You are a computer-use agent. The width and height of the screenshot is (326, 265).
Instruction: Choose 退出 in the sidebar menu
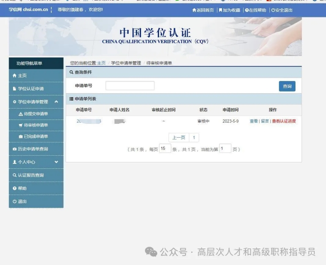coord(36,201)
